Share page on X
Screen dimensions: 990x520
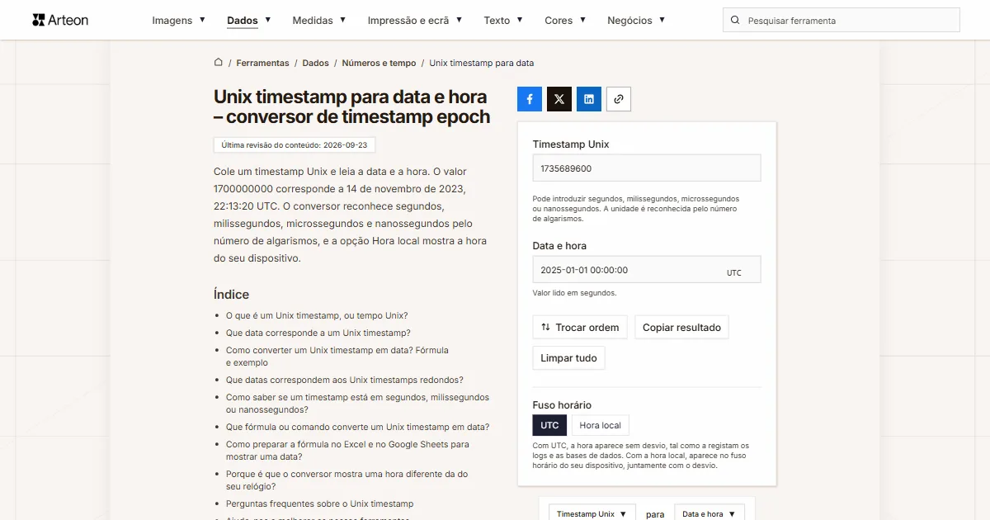(x=559, y=99)
